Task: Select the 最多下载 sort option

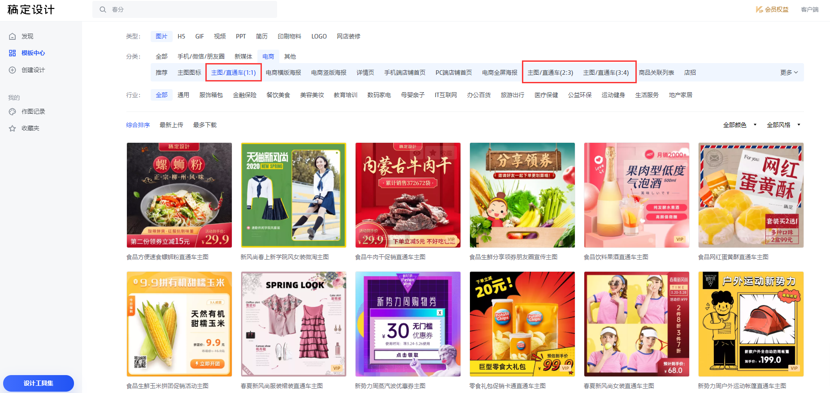Action: [204, 125]
